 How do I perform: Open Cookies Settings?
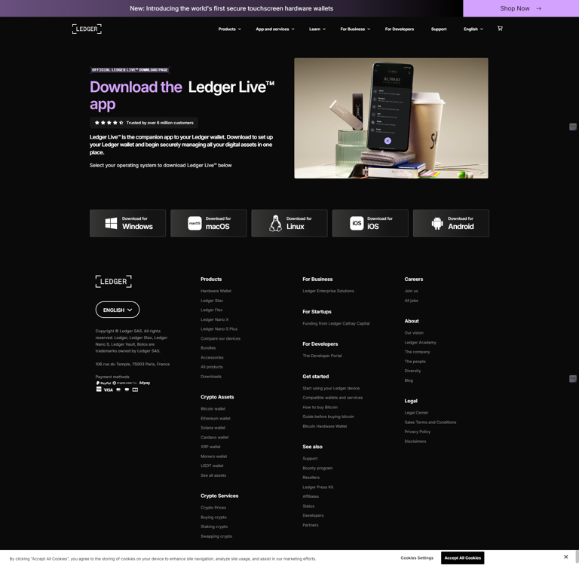coord(417,557)
